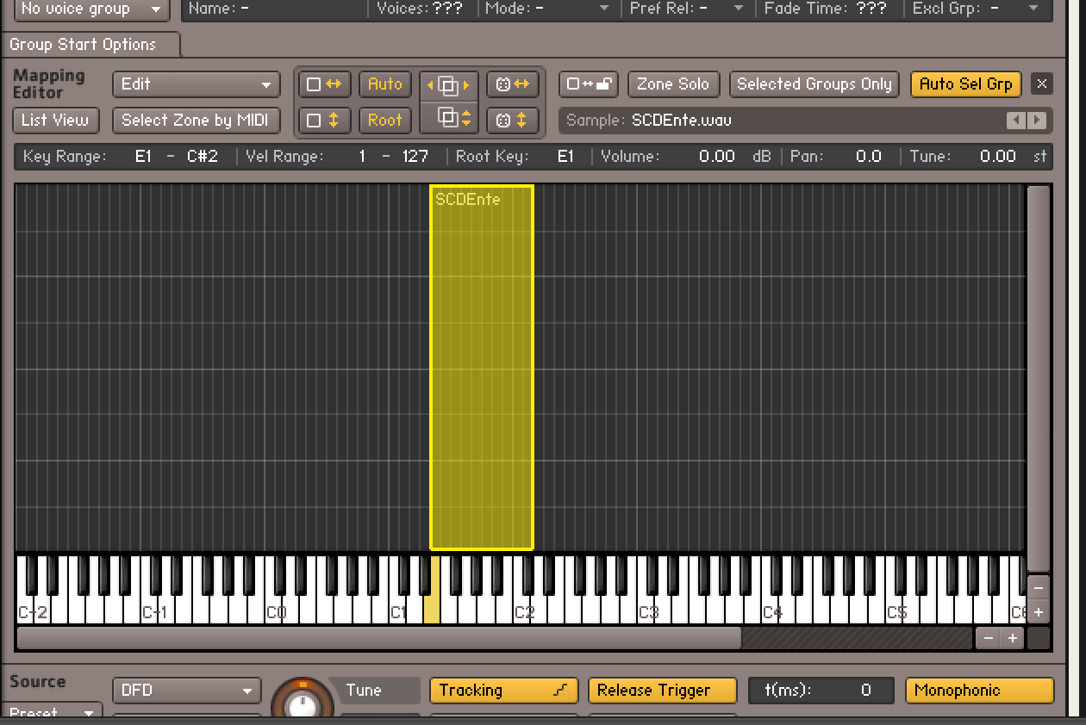
Task: Expand the No voice group dropdown
Action: point(91,9)
